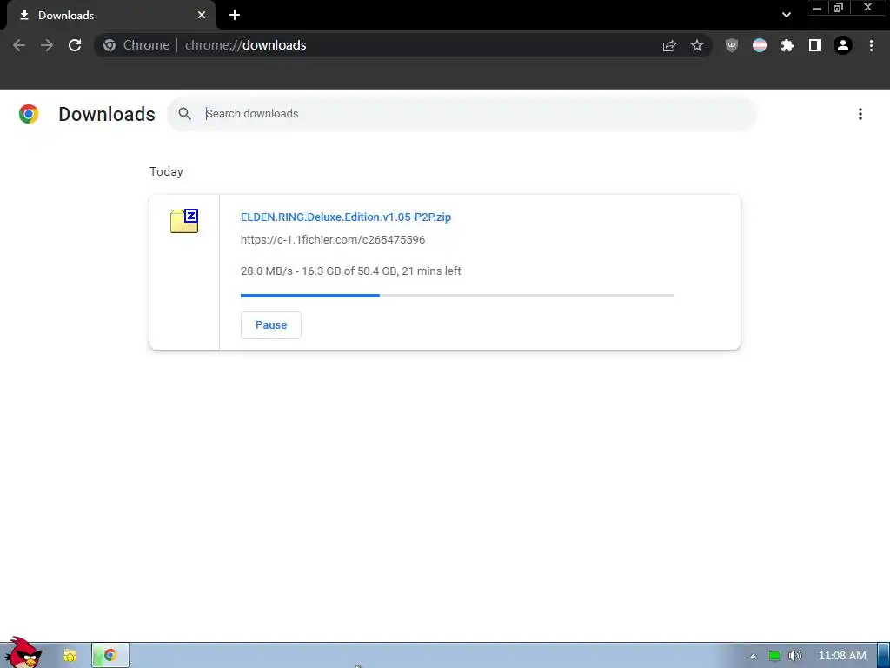Click the 11:08 AM taskbar clock

[x=842, y=656]
